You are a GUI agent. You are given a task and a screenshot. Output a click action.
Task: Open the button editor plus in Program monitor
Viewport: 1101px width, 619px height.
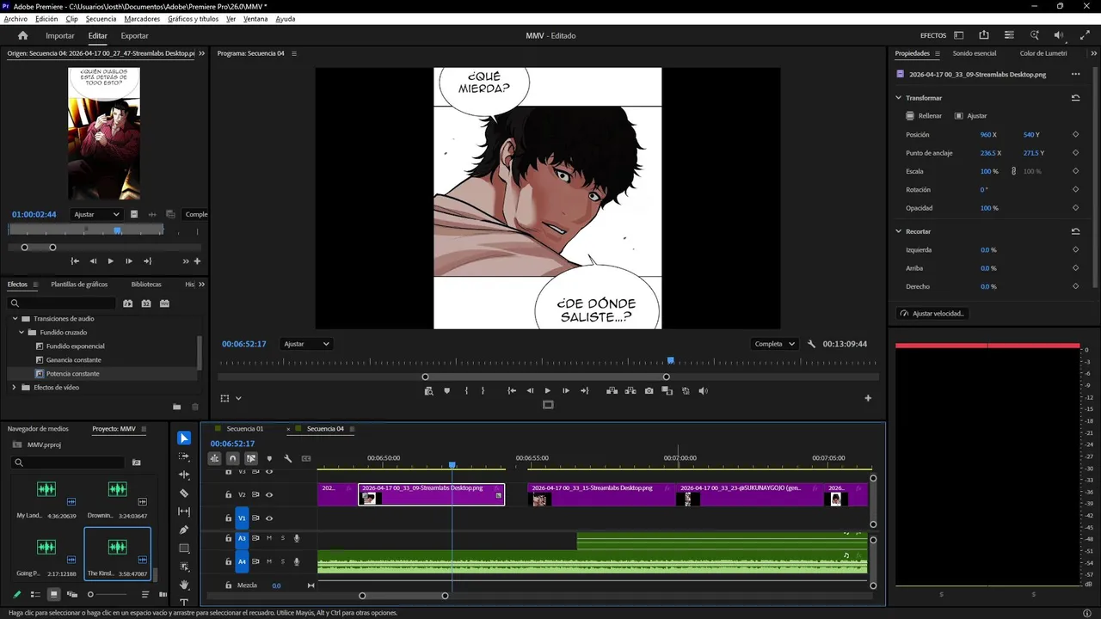tap(868, 398)
